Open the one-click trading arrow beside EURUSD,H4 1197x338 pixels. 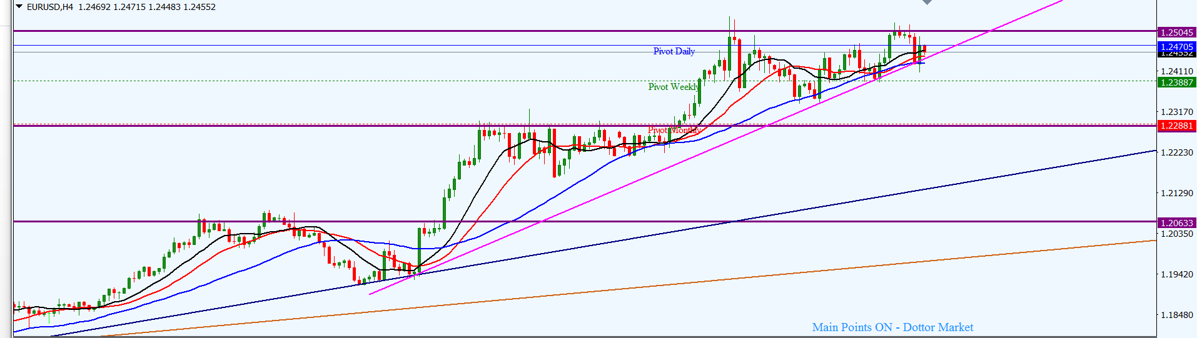19,7
